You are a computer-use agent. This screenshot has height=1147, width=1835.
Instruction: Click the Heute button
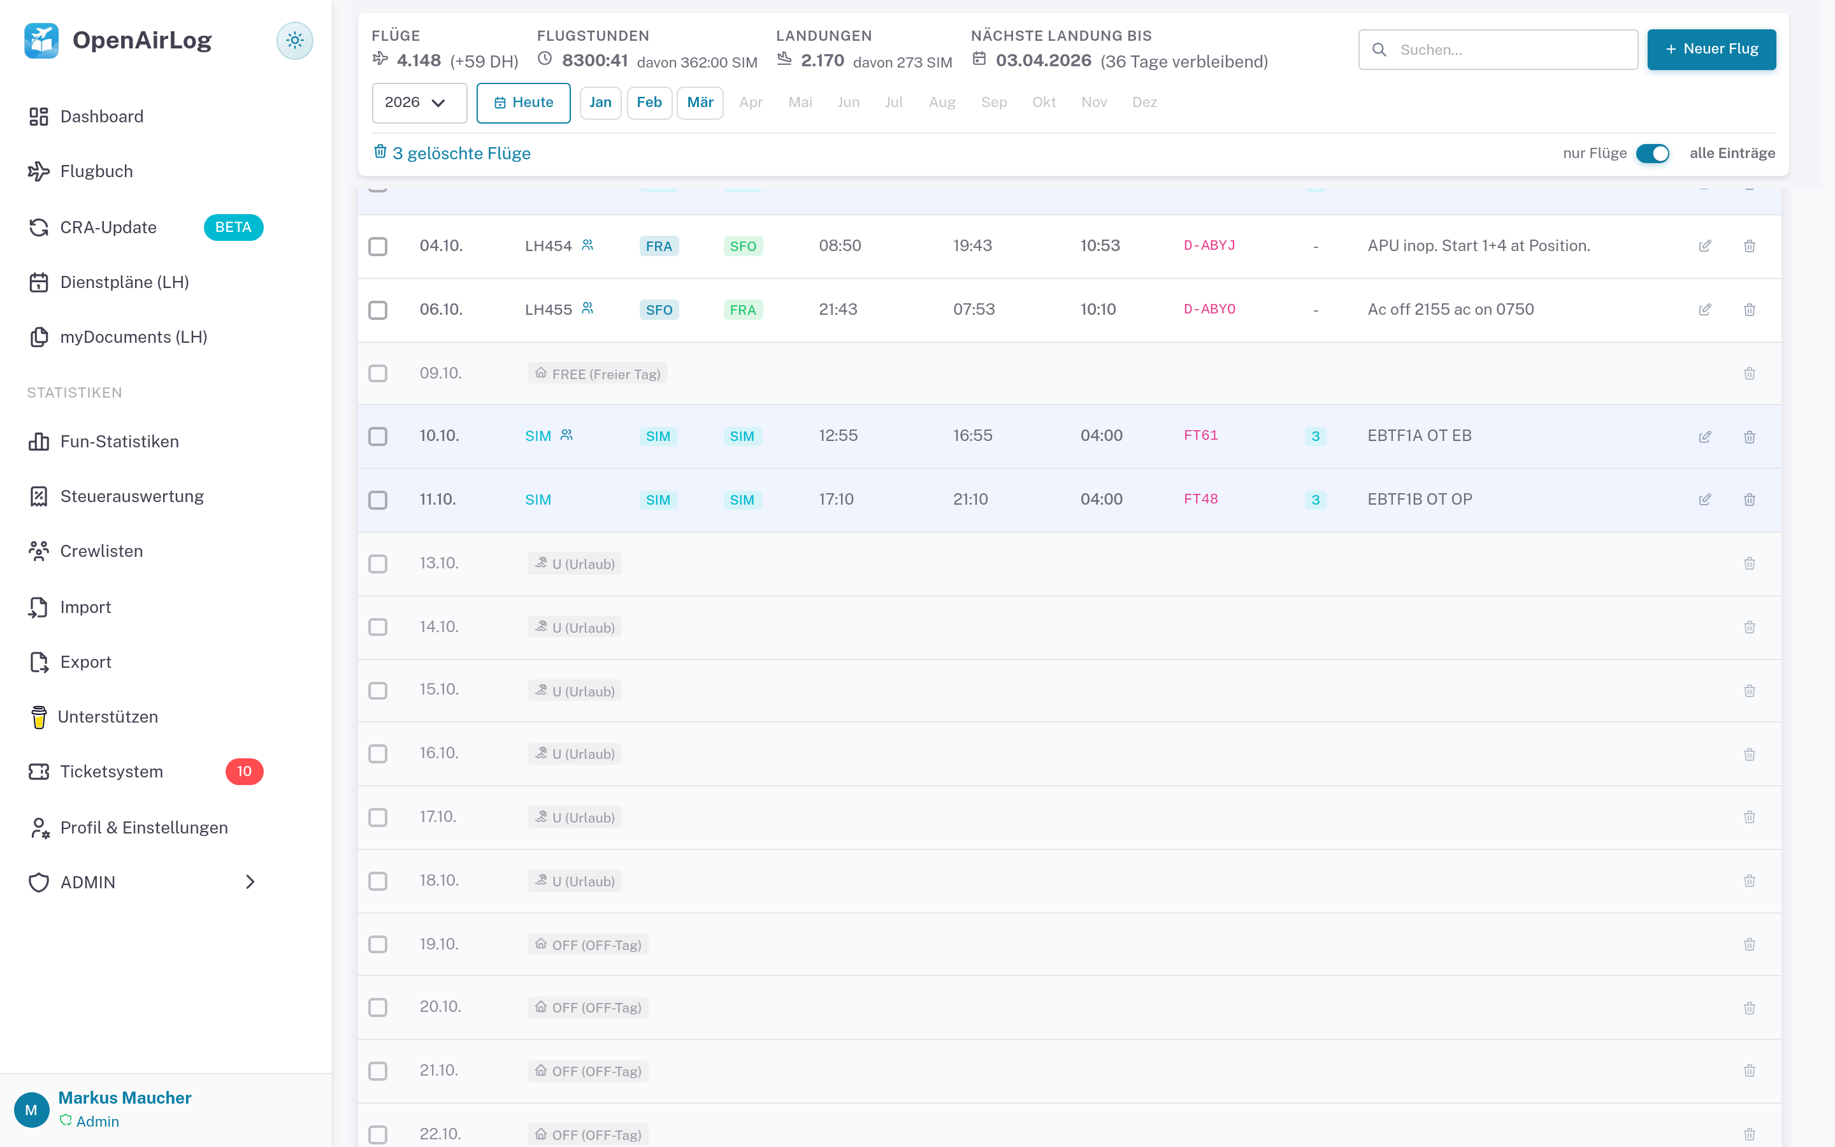(523, 103)
